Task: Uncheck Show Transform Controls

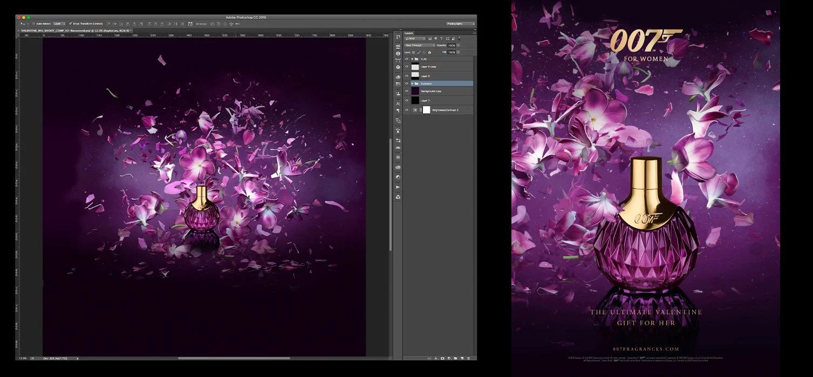Action: 71,24
